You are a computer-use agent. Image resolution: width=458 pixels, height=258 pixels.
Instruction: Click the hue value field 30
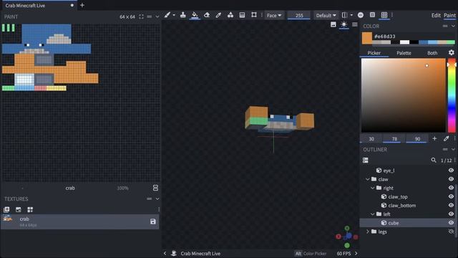pos(371,138)
